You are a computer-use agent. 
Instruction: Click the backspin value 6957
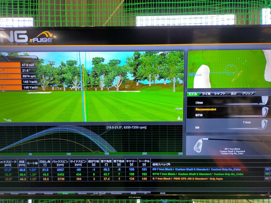(61, 170)
